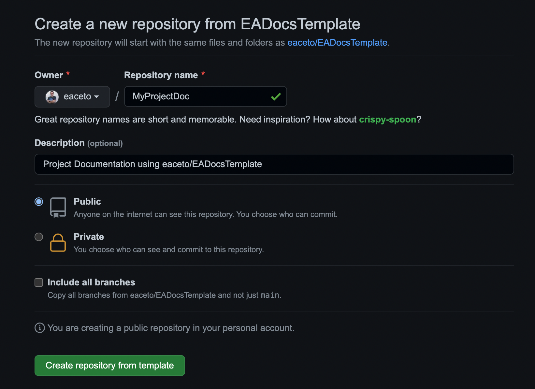Screen dimensions: 535x389
Task: Click the Public option label
Action: click(x=87, y=202)
